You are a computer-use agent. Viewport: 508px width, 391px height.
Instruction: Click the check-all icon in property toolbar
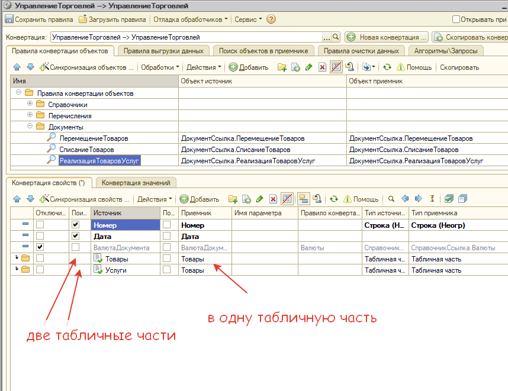pyautogui.click(x=449, y=199)
